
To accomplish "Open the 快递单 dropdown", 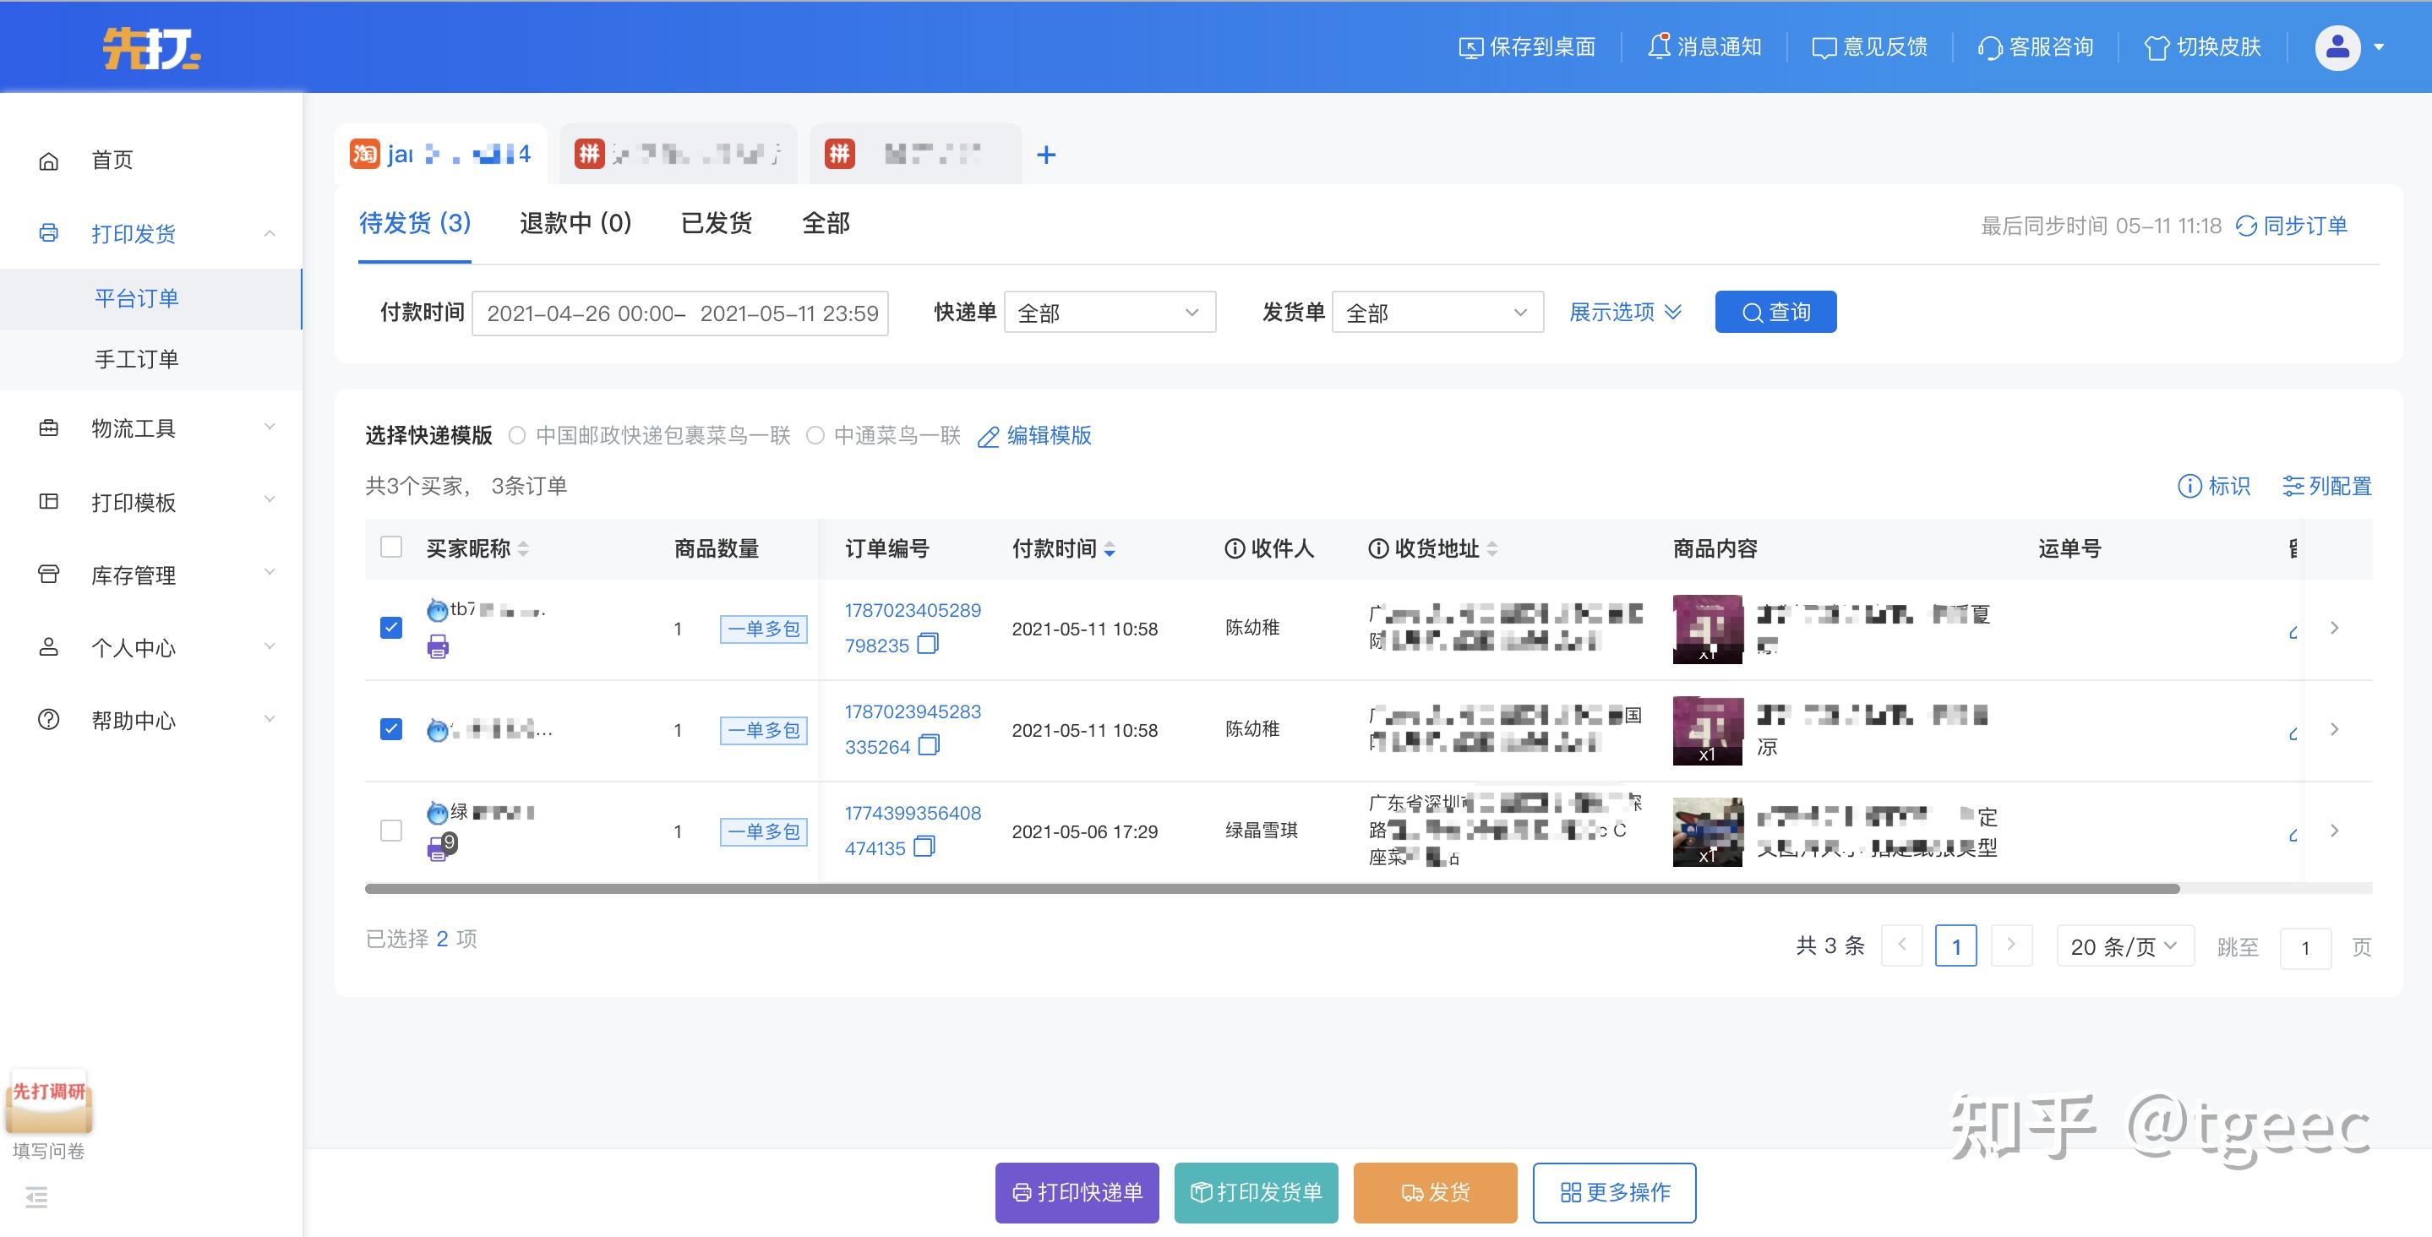I will 1110,313.
